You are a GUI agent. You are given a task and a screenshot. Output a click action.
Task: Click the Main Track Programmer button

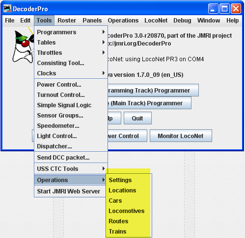click(x=149, y=103)
